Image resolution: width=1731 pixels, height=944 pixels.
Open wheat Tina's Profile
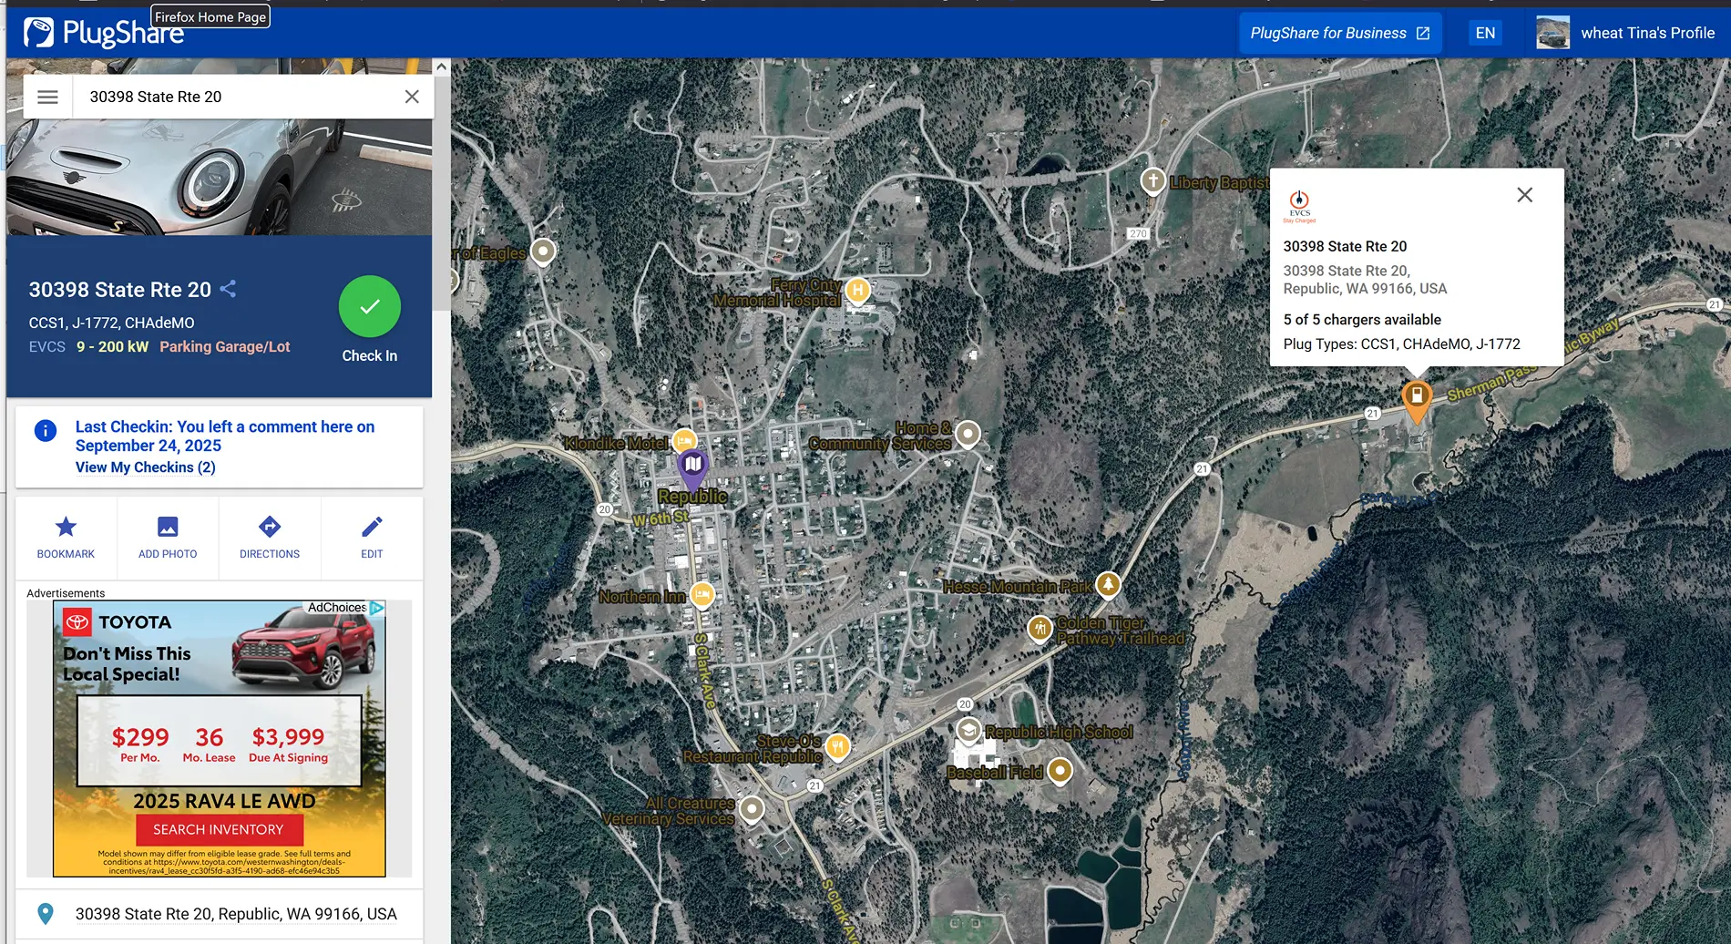[x=1647, y=34]
